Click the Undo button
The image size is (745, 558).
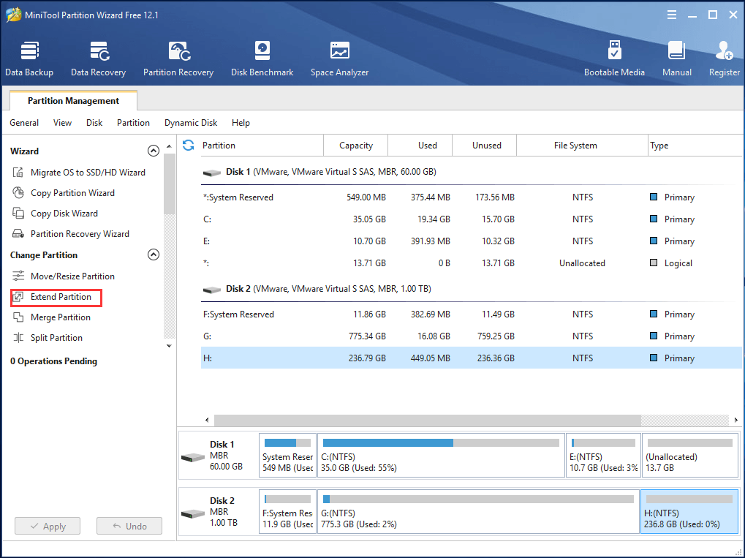point(129,526)
